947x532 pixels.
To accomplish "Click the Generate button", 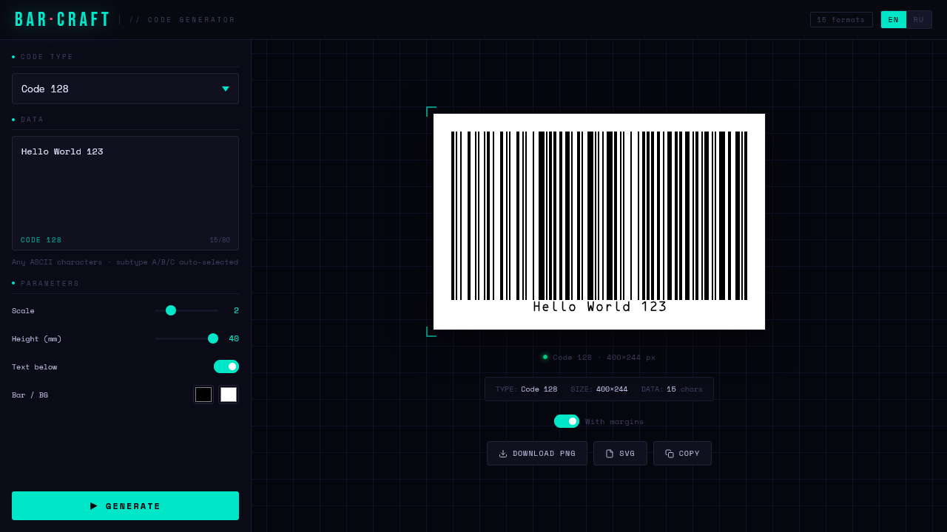I will point(125,506).
